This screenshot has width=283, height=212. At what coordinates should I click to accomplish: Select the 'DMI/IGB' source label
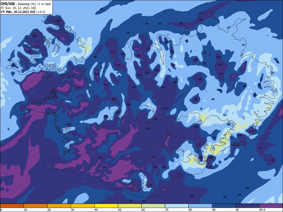tap(8, 4)
